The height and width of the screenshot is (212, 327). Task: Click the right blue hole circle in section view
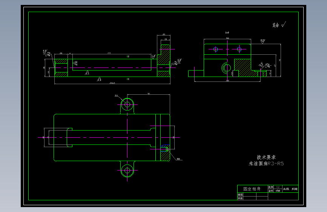pyautogui.click(x=239, y=49)
